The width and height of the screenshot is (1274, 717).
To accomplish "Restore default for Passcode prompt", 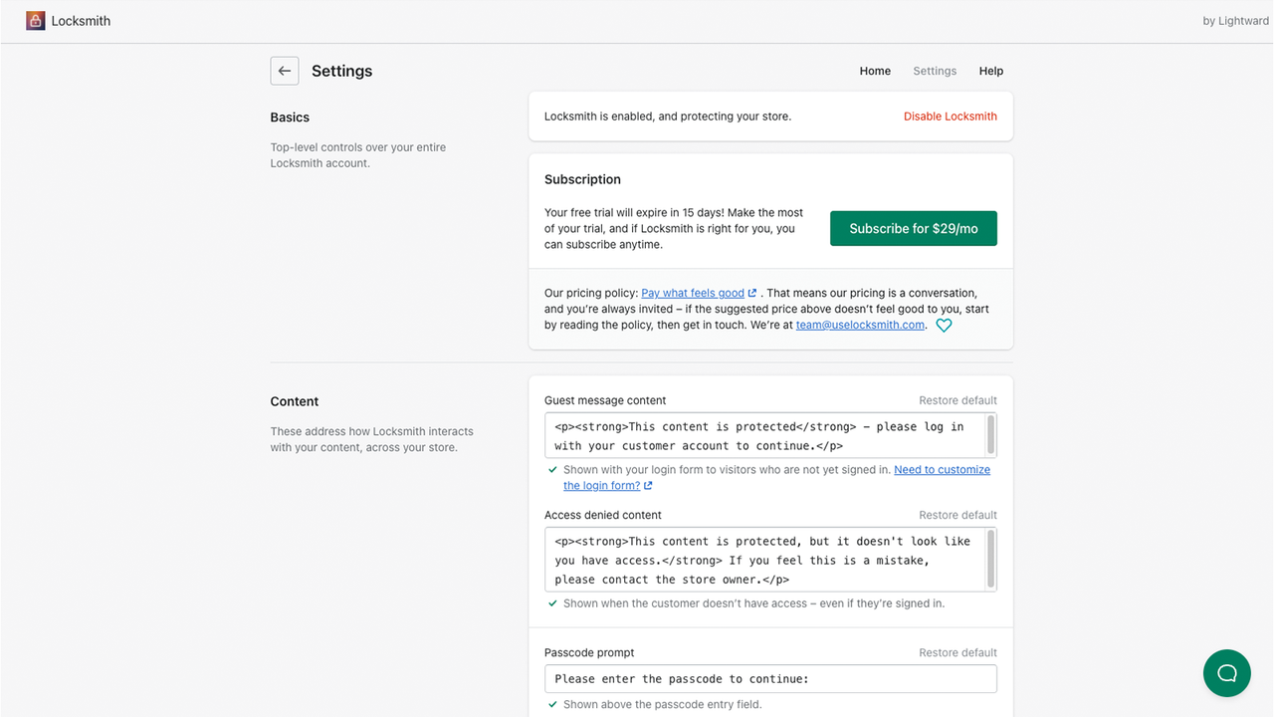I will [957, 652].
